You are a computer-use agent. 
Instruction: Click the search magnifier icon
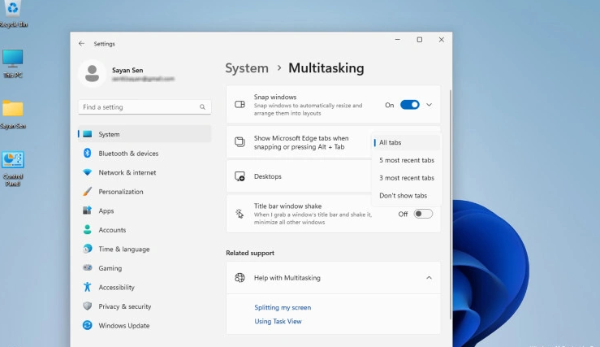(x=202, y=107)
